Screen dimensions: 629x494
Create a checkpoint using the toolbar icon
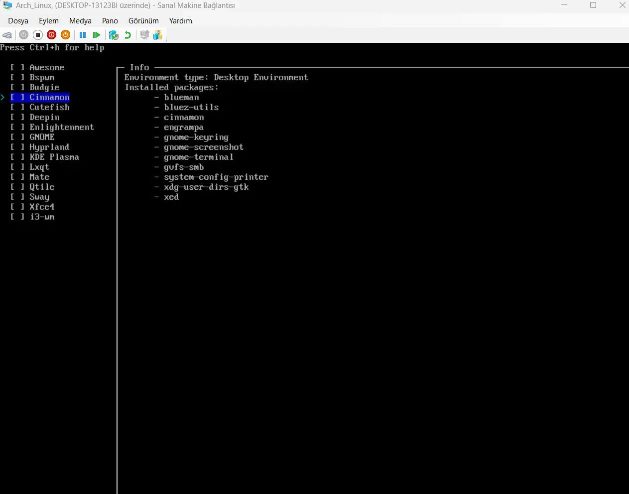point(114,35)
